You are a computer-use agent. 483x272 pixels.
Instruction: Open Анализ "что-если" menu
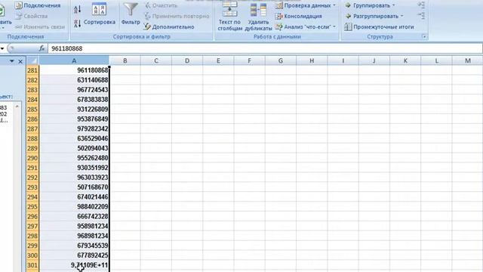[306, 27]
